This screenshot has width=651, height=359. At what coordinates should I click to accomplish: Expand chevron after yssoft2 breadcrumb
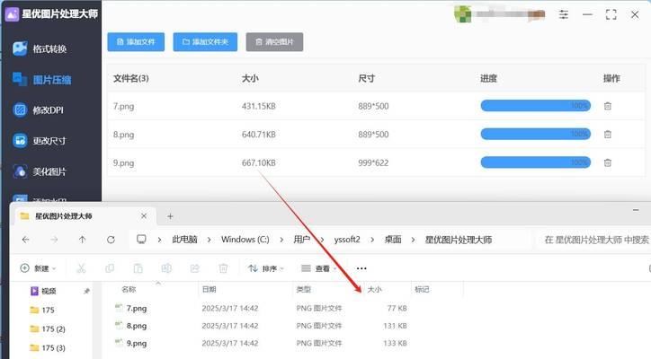372,240
